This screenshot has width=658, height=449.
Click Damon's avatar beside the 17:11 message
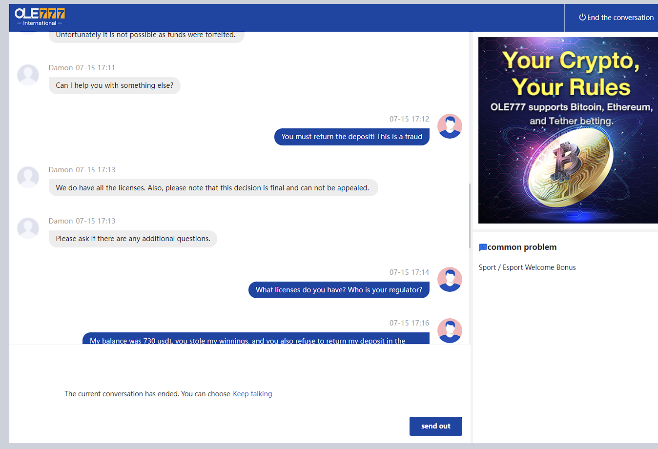(28, 75)
